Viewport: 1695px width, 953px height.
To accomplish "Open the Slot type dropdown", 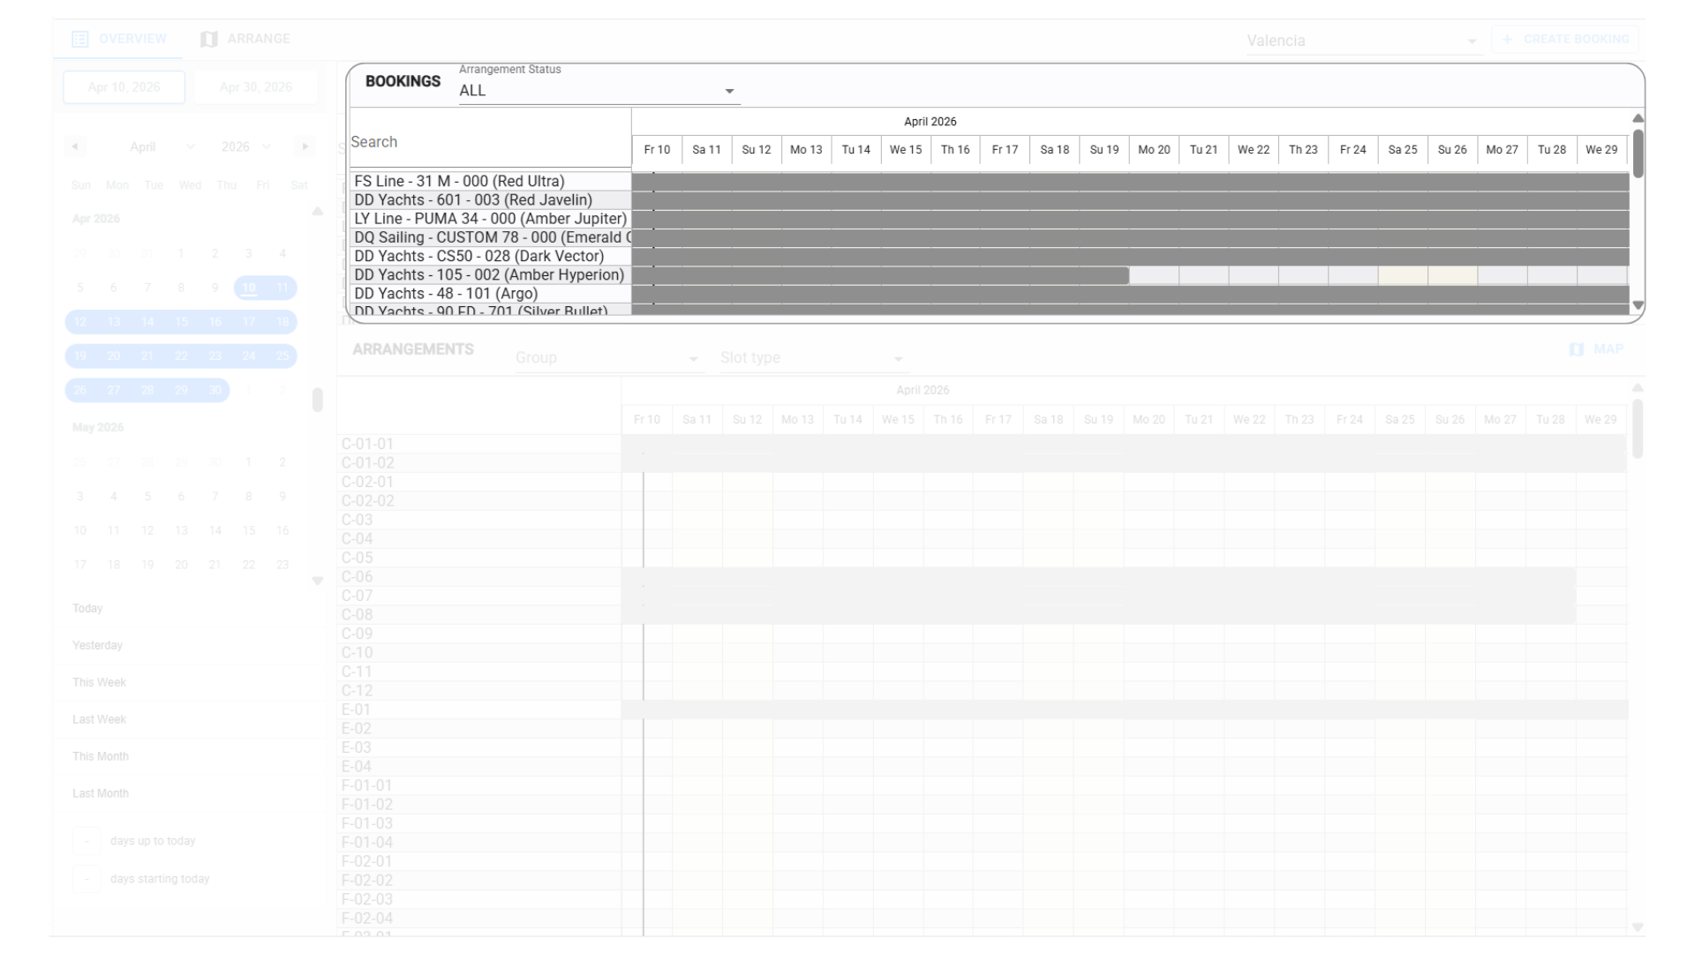I will pos(812,358).
